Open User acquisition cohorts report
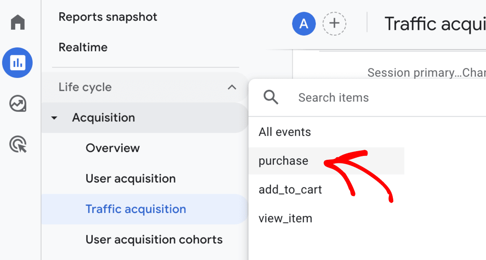This screenshot has height=260, width=486. (x=154, y=240)
